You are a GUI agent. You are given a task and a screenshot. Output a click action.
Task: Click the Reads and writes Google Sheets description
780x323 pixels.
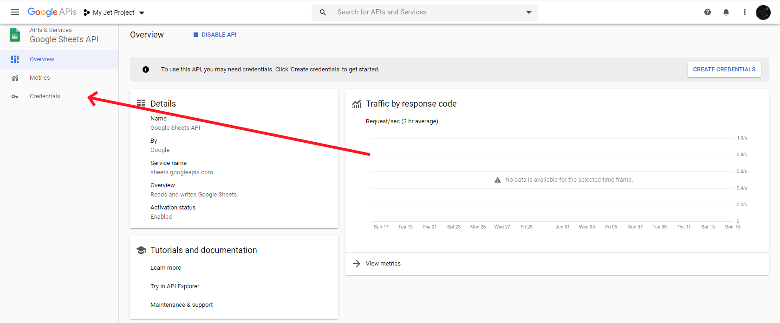point(195,195)
